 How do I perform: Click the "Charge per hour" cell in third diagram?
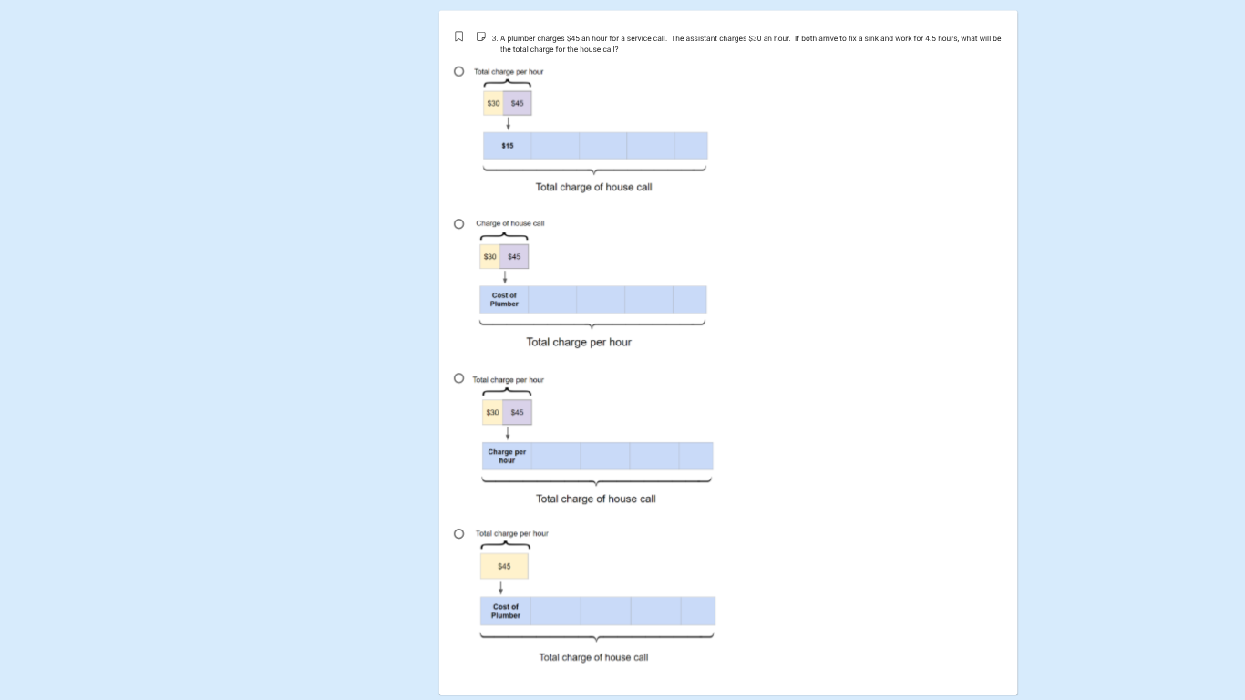(507, 456)
